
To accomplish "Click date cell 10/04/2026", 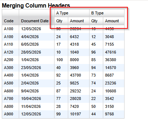I will click(x=36, y=98).
